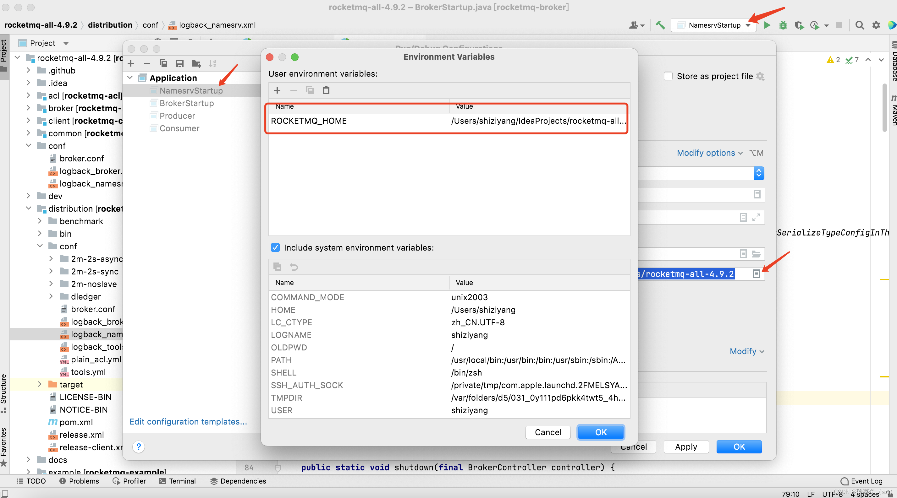Select BrokerStartup configuration
This screenshot has height=498, width=897.
pos(187,103)
